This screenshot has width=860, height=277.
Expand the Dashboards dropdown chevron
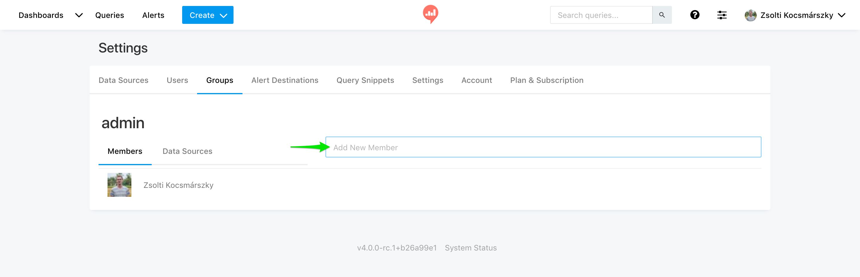click(x=79, y=15)
